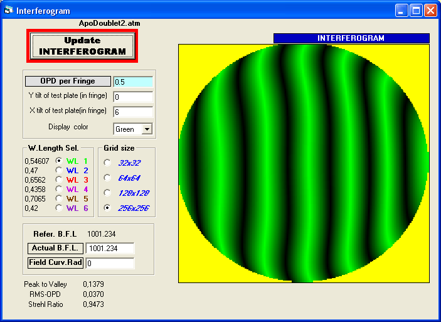This screenshot has height=322, width=441.
Task: Click the OPD per Fringe value field
Action: 133,82
